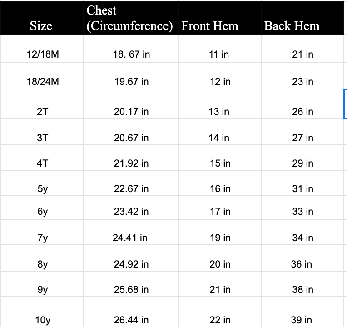Click the 4T row label cell
The height and width of the screenshot is (327, 347).
(x=42, y=163)
